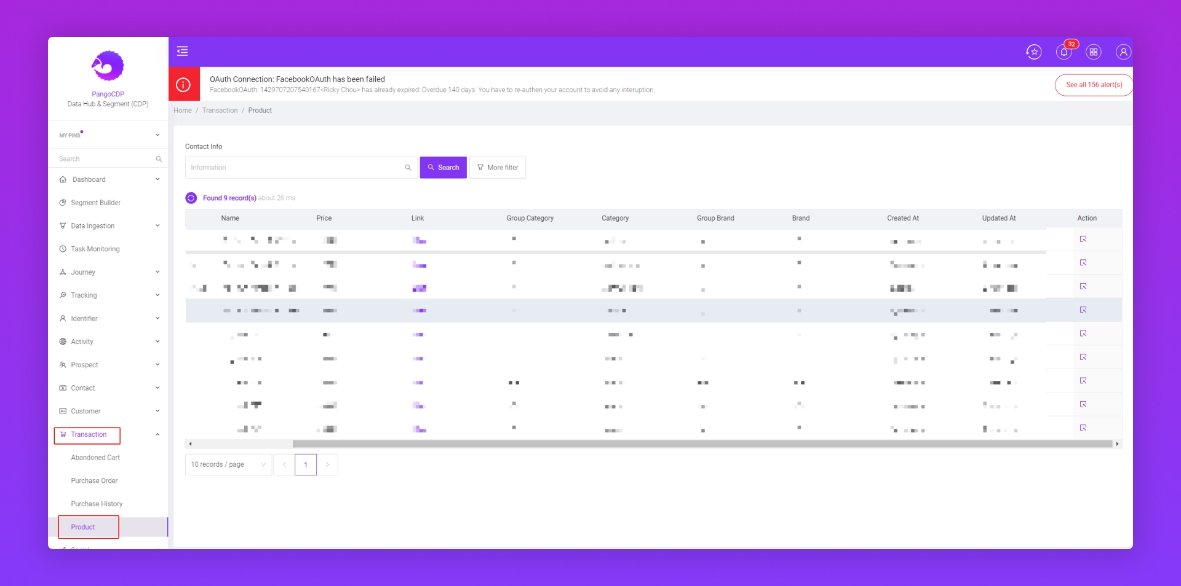This screenshot has height=586, width=1181.
Task: Click the action icon in the highlighted fourth row
Action: 1083,310
